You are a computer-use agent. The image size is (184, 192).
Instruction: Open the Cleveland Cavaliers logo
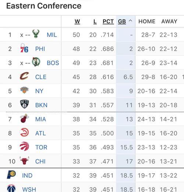[x=24, y=76]
